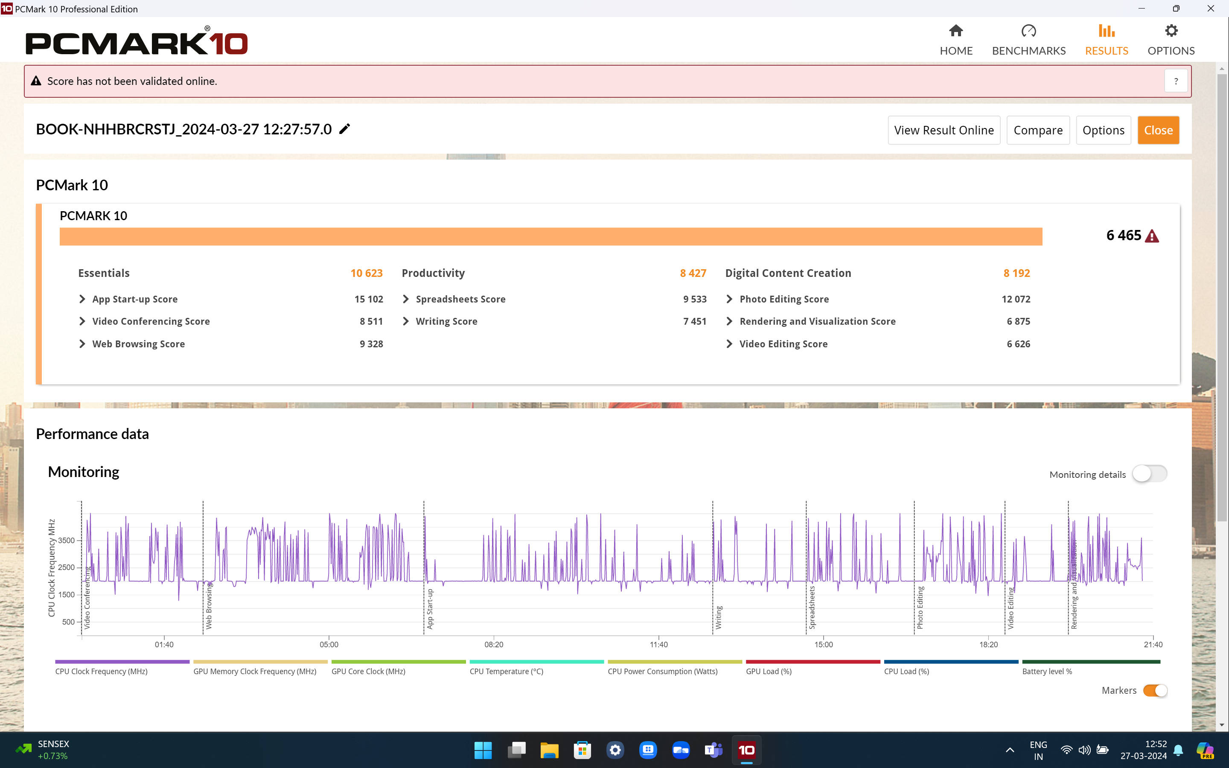Open Settings gear app on taskbar
Image resolution: width=1229 pixels, height=768 pixels.
coord(615,750)
